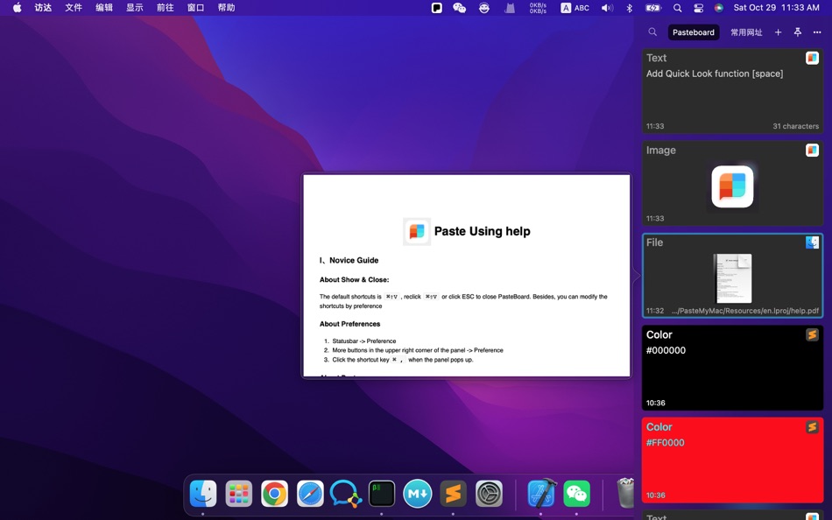Screen dimensions: 832x520
Task: Open Xcode from the Dock
Action: (x=542, y=492)
